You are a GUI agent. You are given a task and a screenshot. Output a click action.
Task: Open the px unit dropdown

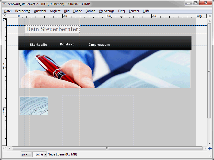[26, 155]
